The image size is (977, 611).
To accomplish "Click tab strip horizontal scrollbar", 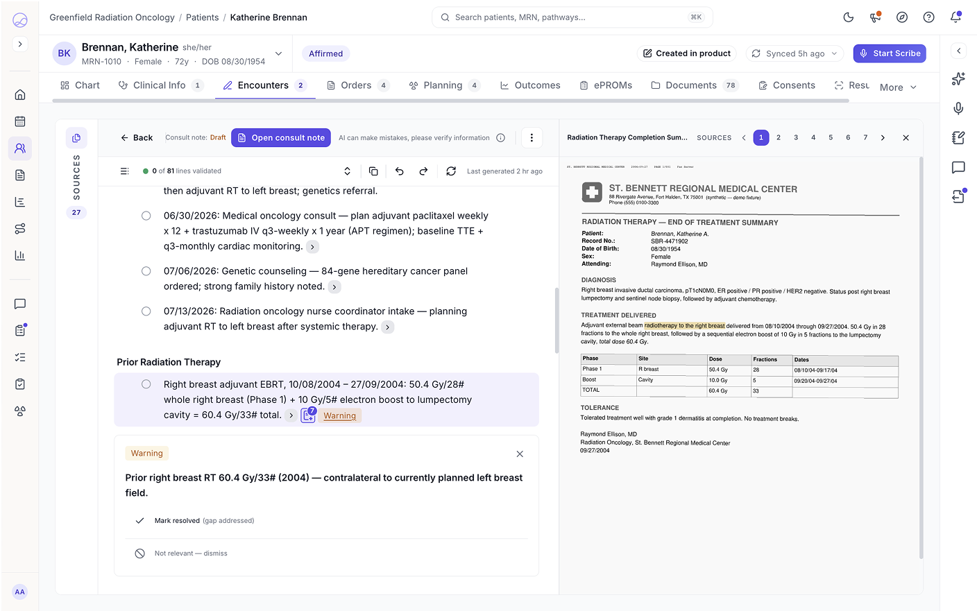I will coord(451,101).
